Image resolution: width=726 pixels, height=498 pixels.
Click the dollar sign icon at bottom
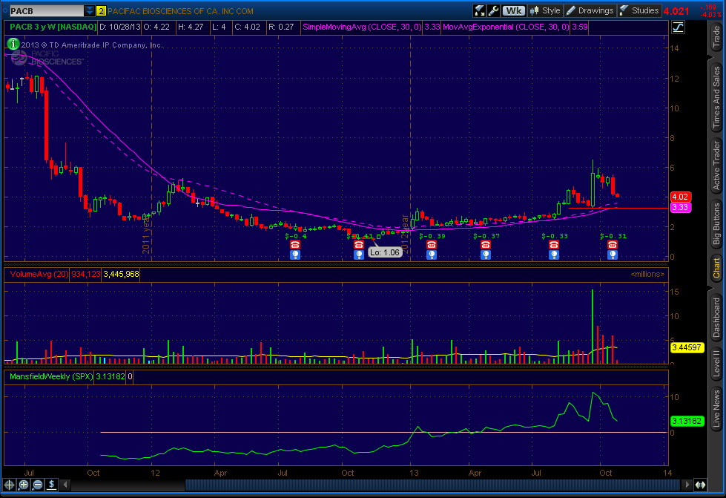point(51,485)
